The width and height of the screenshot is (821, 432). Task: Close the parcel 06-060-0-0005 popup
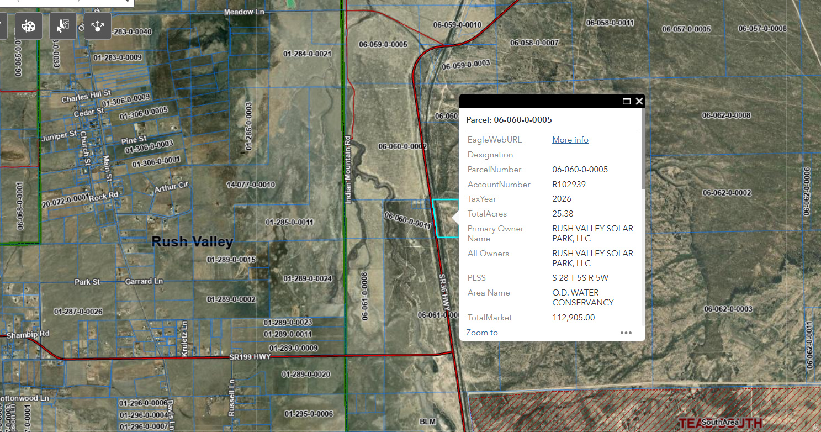click(x=639, y=101)
